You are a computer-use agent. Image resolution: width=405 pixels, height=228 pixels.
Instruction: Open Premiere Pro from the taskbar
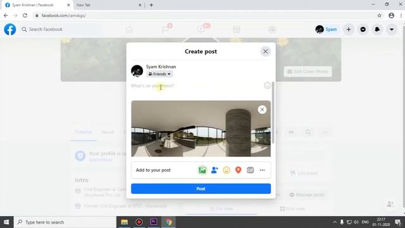click(x=153, y=222)
